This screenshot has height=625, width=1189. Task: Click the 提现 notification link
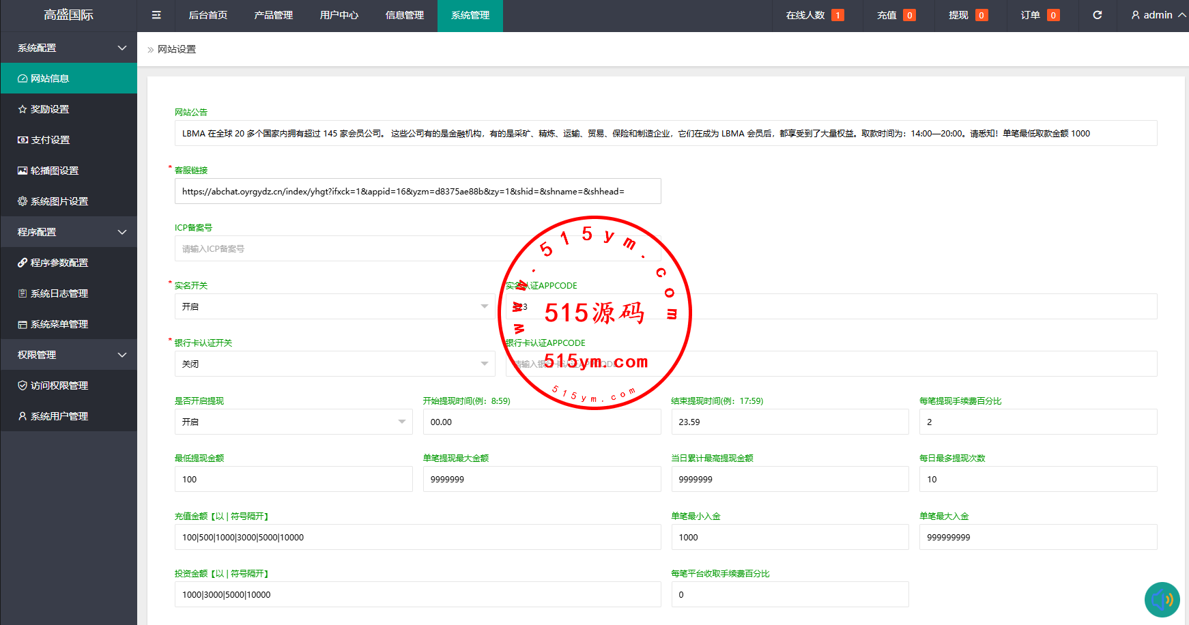[967, 15]
